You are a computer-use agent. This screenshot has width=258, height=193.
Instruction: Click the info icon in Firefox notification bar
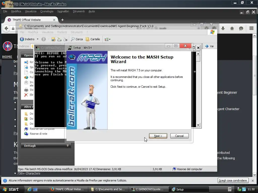click(5, 180)
